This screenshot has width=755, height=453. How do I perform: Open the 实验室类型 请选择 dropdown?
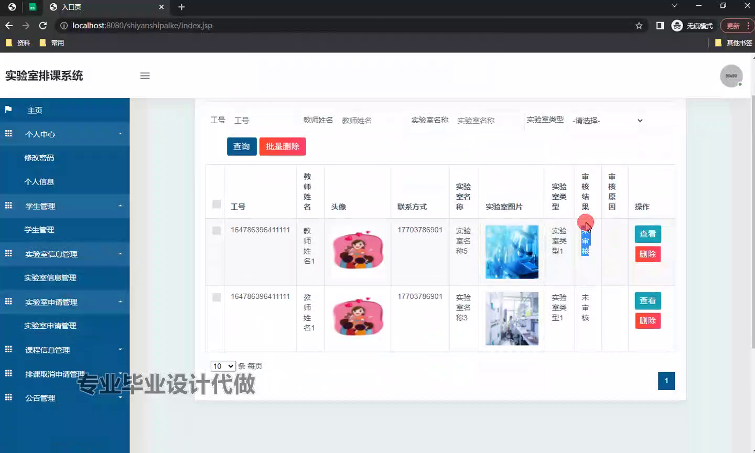[607, 120]
